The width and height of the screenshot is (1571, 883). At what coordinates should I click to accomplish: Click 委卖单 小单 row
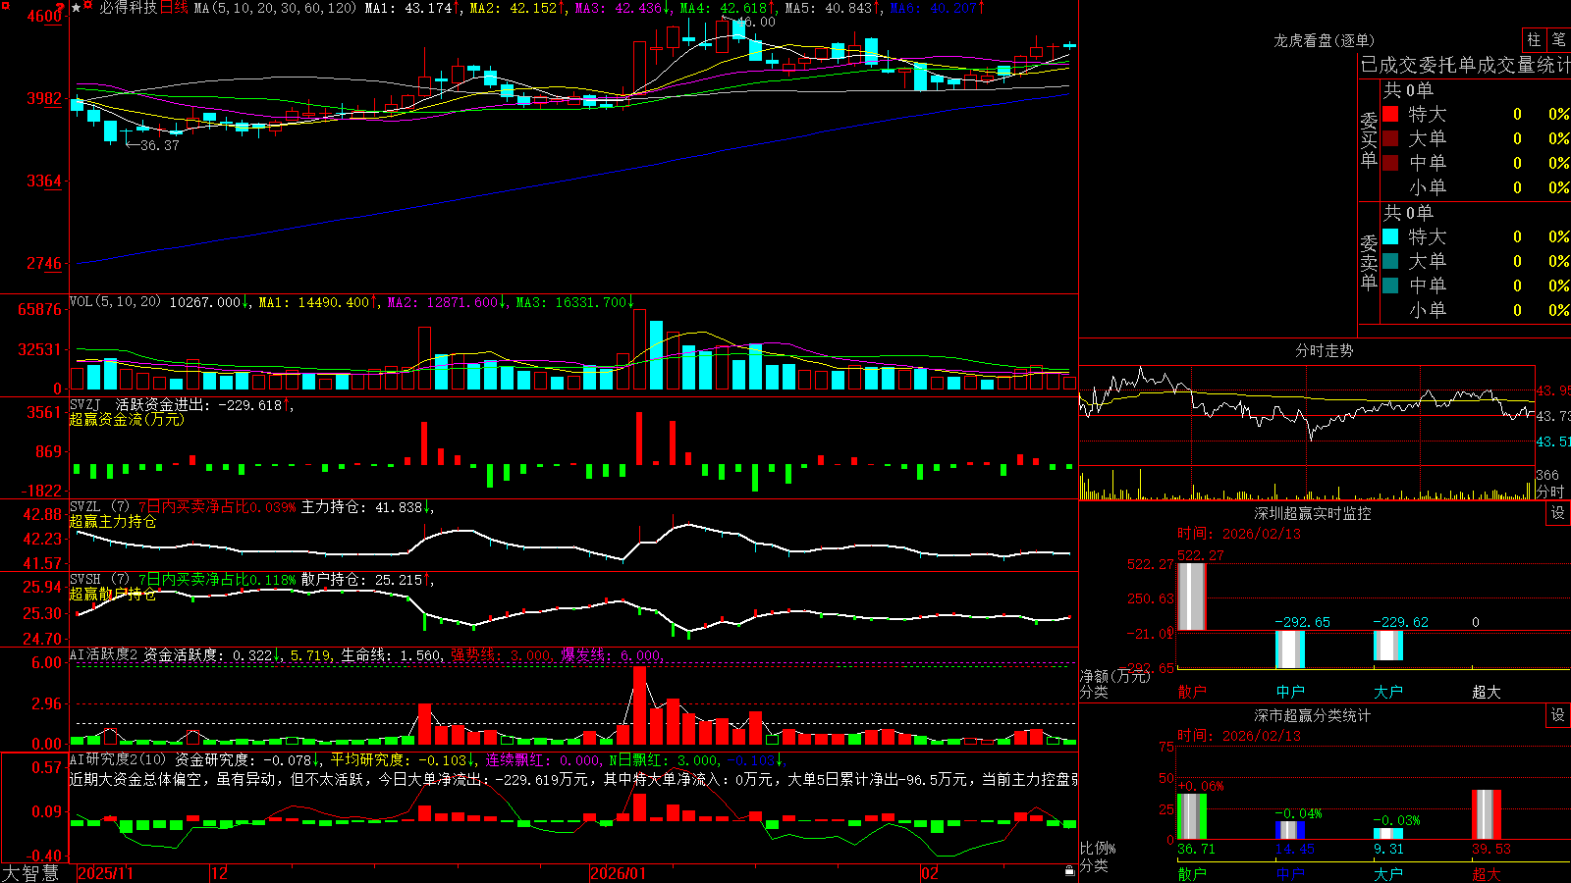tap(1476, 309)
